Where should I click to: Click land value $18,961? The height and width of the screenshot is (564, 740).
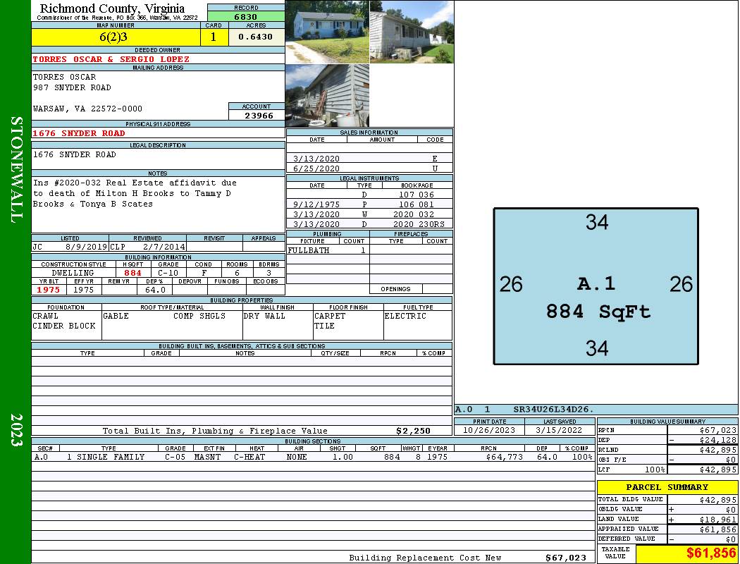coord(718,520)
